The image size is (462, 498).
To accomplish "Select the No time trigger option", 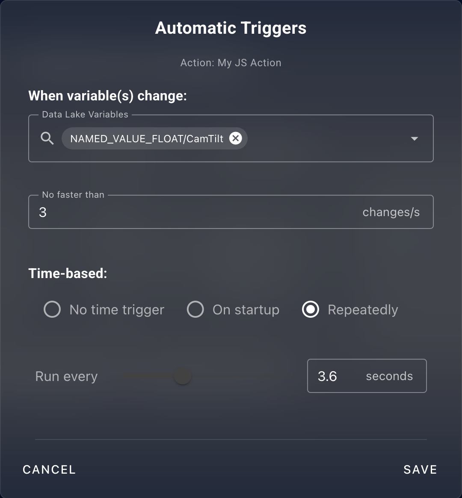I will (52, 310).
